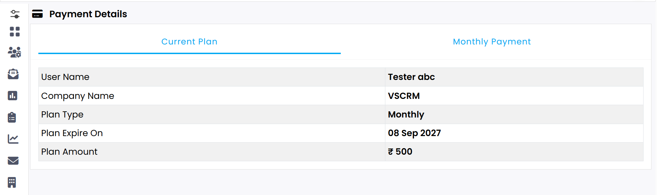Click the clipboard task list icon
The image size is (657, 195).
(x=12, y=117)
